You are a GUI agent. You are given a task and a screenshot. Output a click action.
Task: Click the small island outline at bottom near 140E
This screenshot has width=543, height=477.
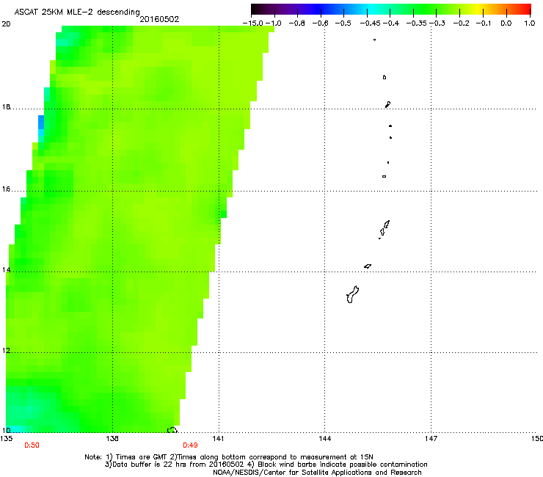(172, 430)
